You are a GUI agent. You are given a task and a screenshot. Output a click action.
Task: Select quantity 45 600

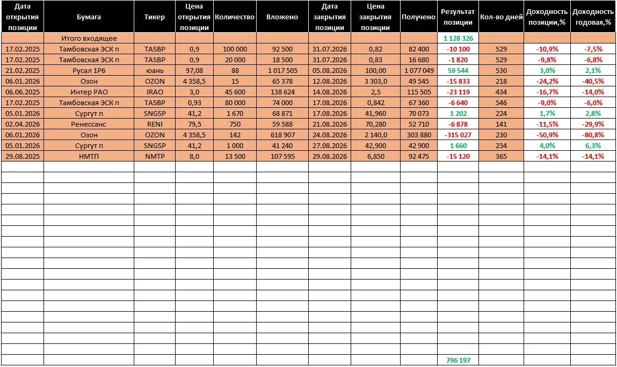(235, 92)
